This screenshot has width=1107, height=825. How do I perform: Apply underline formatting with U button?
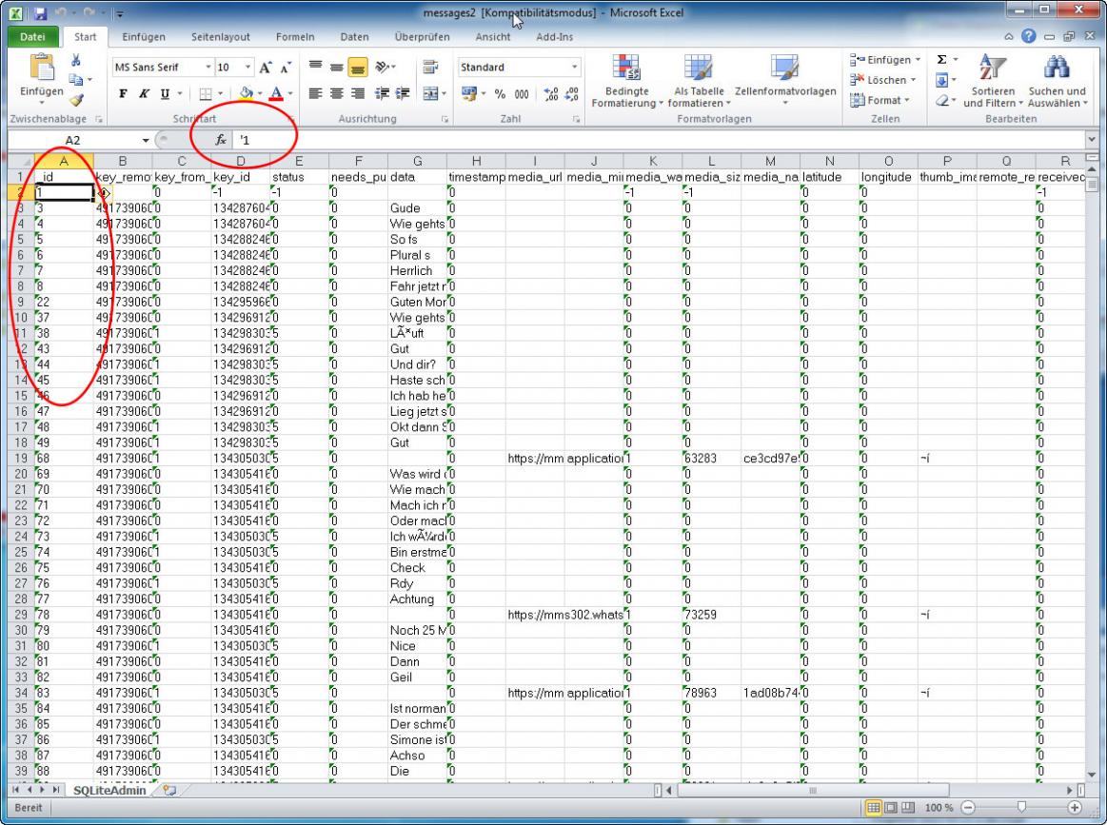click(165, 93)
